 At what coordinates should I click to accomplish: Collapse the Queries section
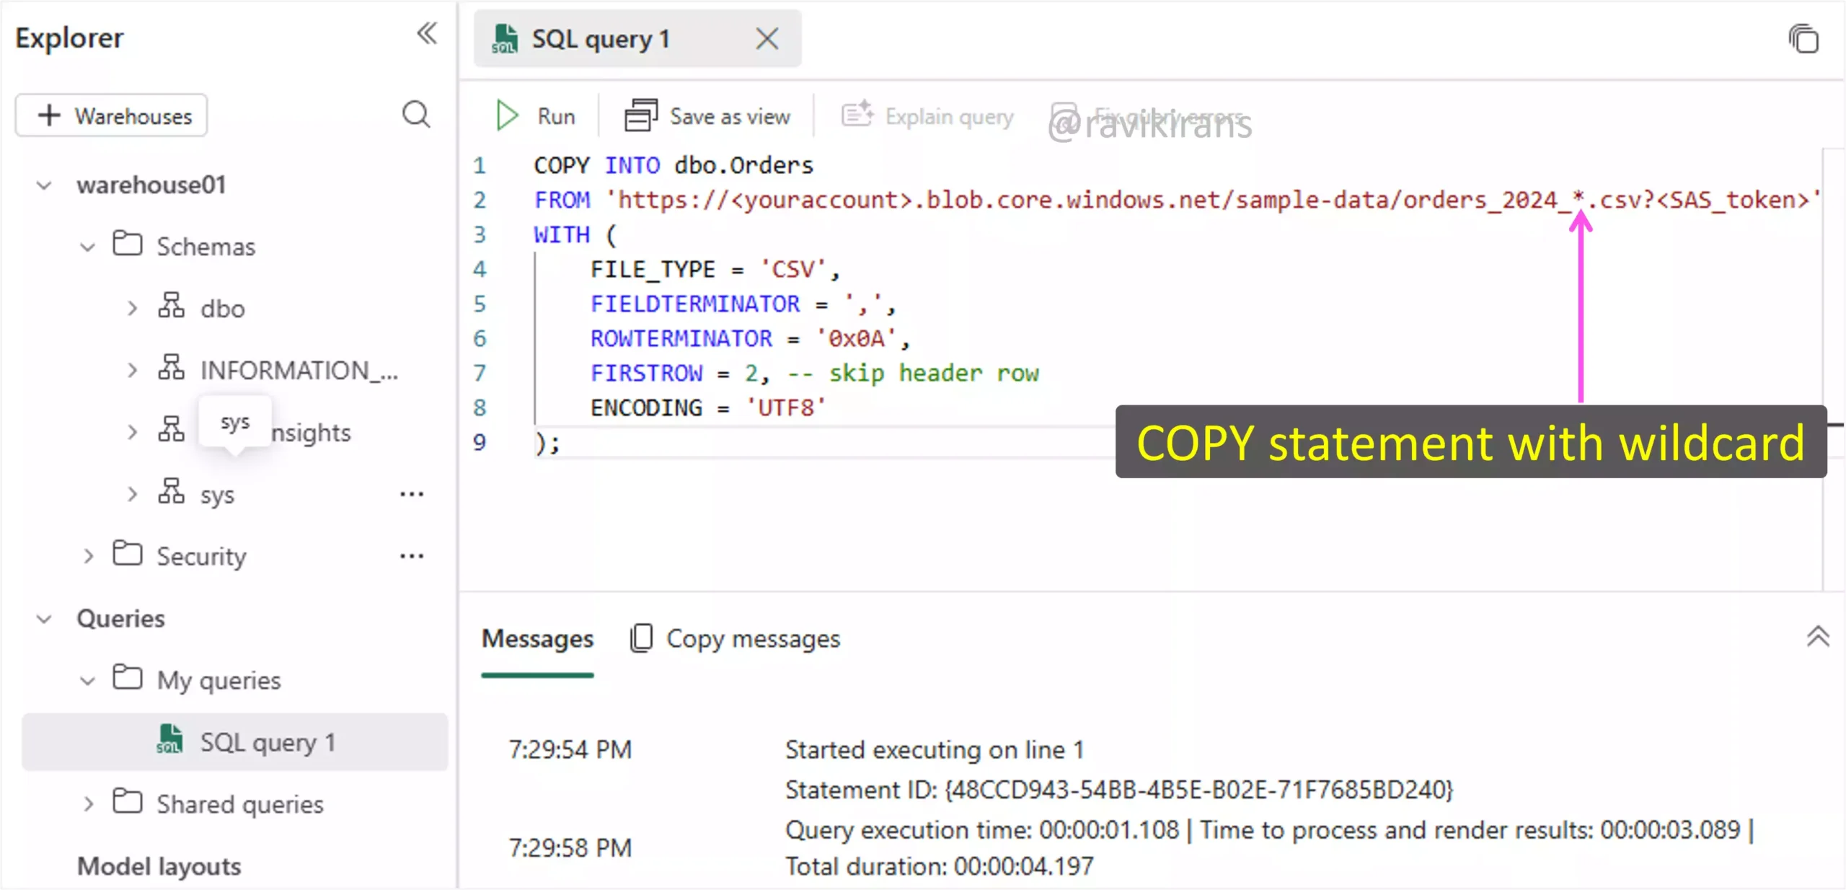click(44, 620)
